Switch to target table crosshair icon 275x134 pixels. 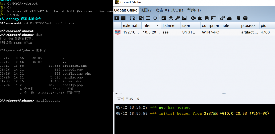point(155,18)
